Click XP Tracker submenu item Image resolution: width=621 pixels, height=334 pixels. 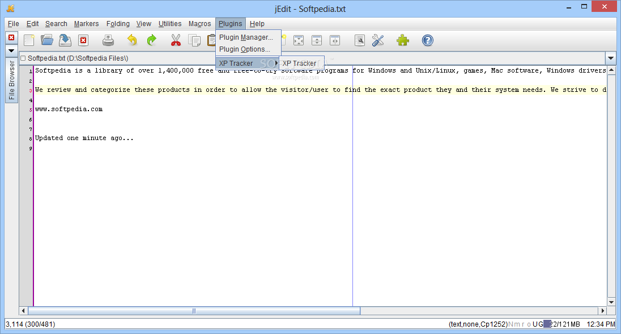click(x=302, y=64)
